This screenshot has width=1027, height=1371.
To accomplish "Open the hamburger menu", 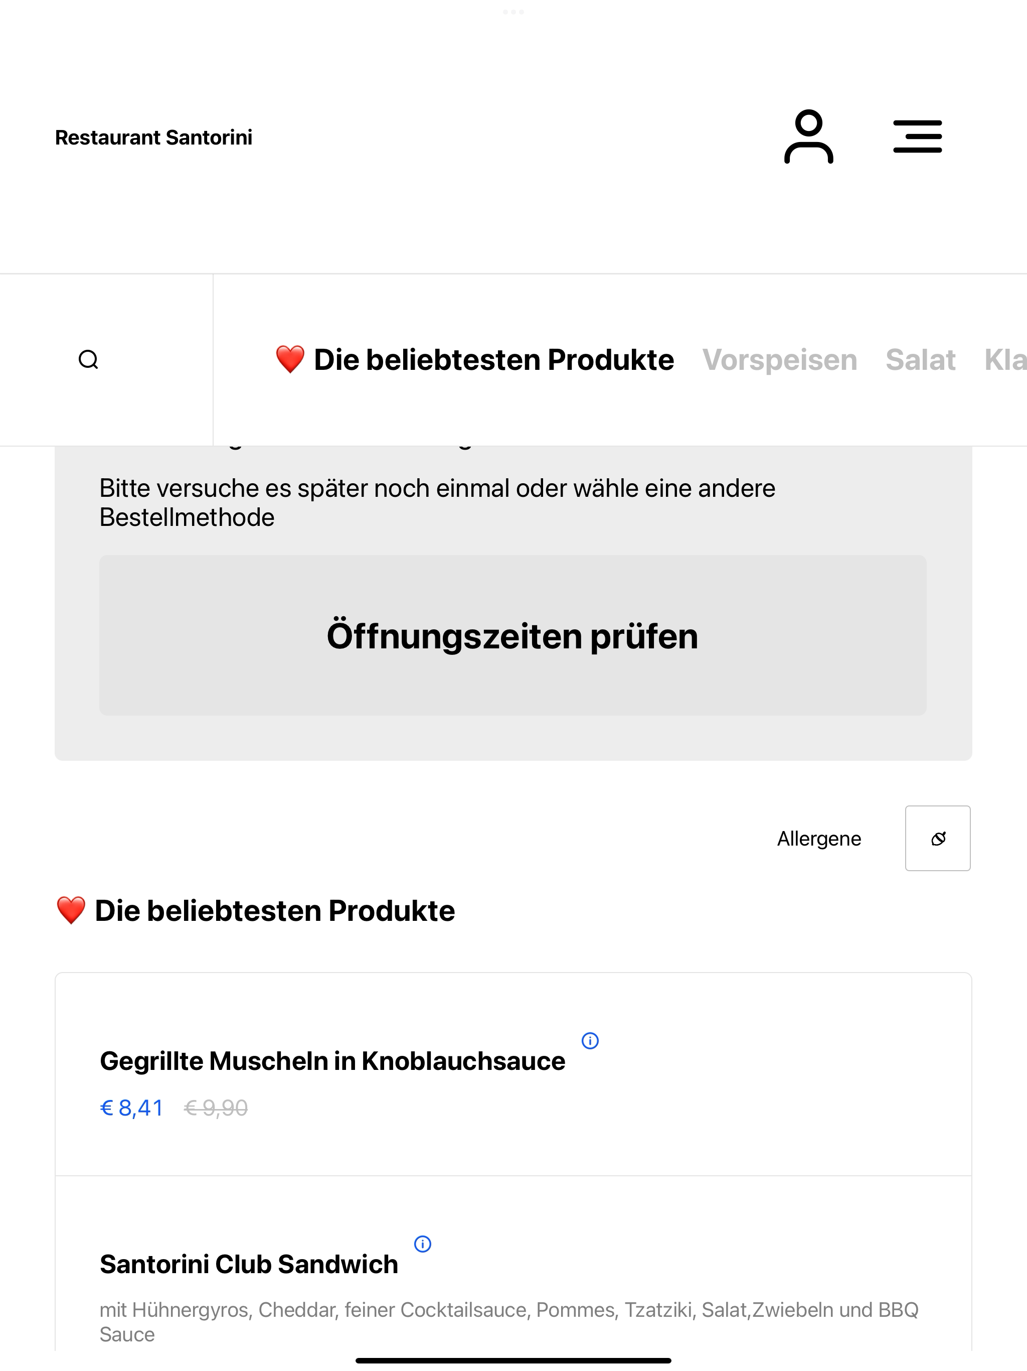I will click(917, 136).
